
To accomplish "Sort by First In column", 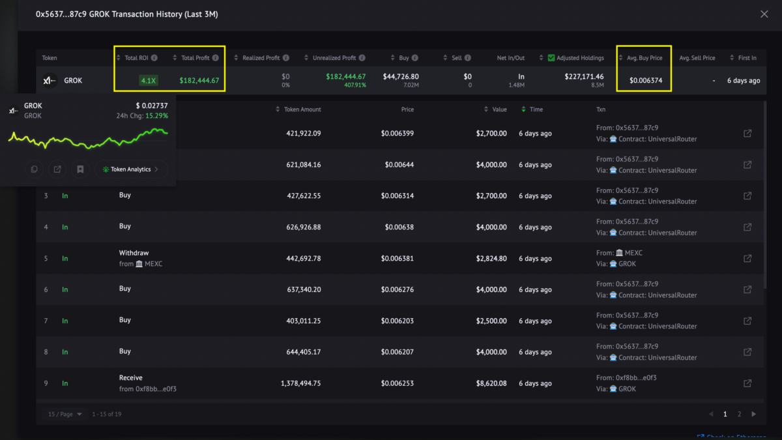I will pos(731,58).
